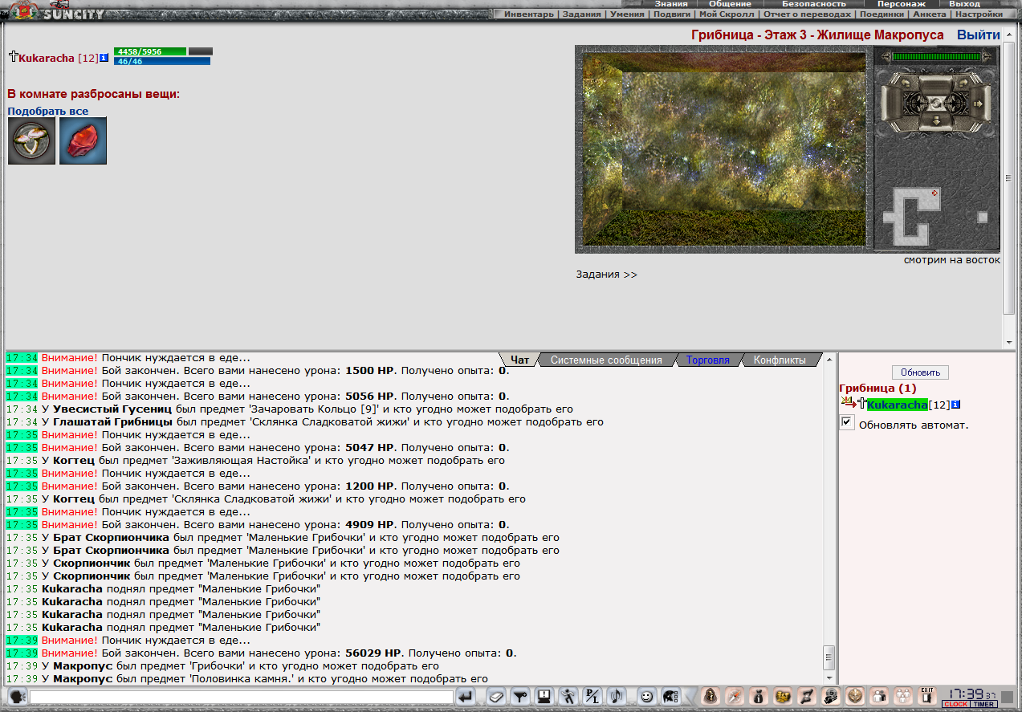Viewport: 1022px width, 712px height.
Task: Pick up the red stone half item
Action: [x=83, y=141]
